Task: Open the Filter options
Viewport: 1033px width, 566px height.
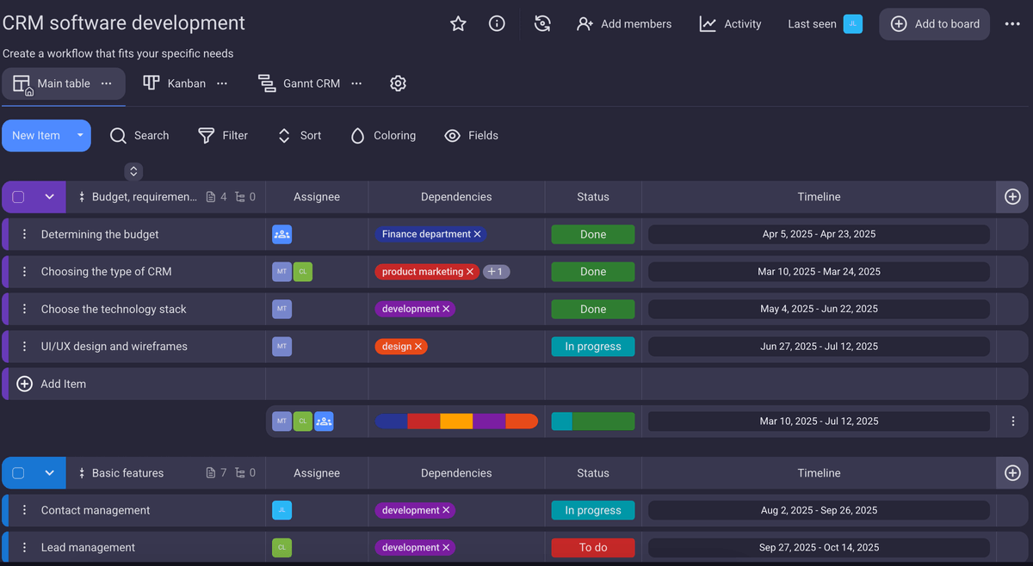Action: click(x=223, y=136)
